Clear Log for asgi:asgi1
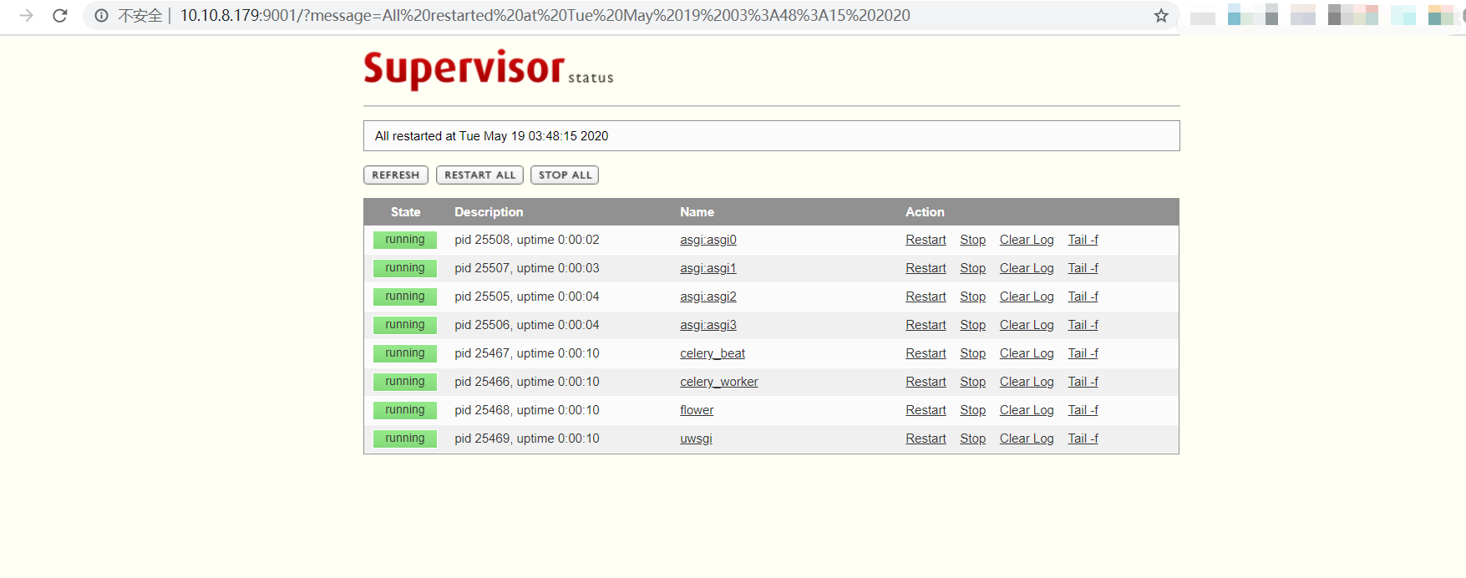 1027,268
